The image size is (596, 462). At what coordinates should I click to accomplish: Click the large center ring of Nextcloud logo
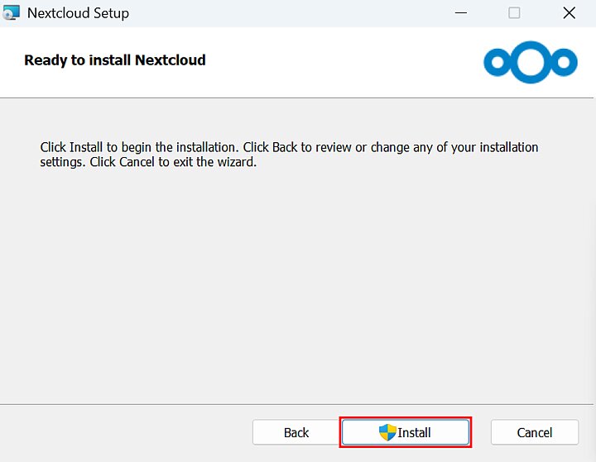pos(531,62)
